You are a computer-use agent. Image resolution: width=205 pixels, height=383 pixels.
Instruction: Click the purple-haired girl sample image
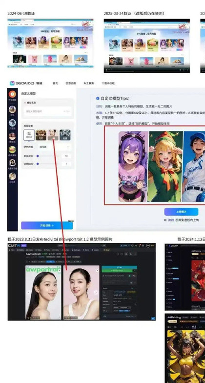point(133,167)
